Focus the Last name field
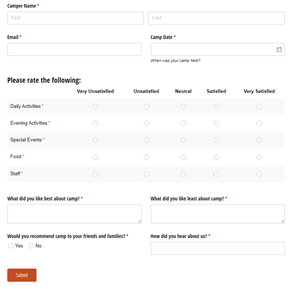This screenshot has height=289, width=292. click(217, 18)
